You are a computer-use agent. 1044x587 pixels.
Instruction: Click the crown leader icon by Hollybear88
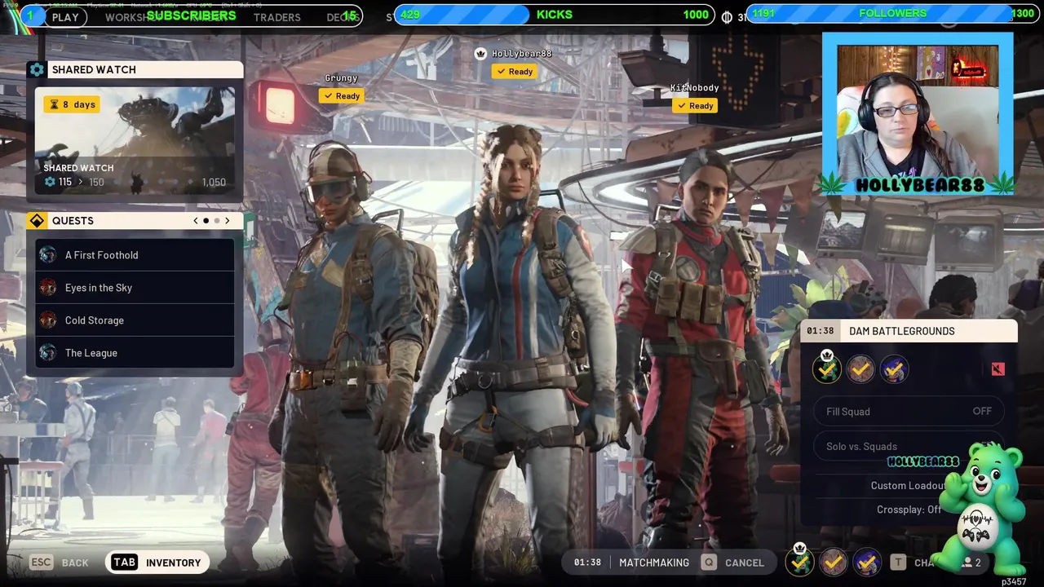click(x=480, y=54)
